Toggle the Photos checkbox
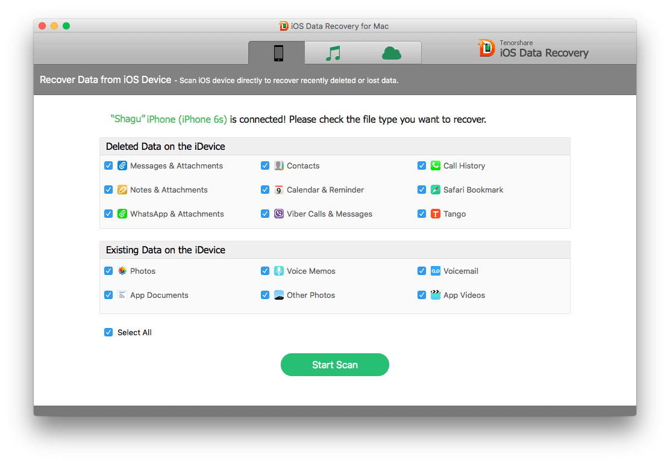Screen dimensions: 670x464 point(108,271)
